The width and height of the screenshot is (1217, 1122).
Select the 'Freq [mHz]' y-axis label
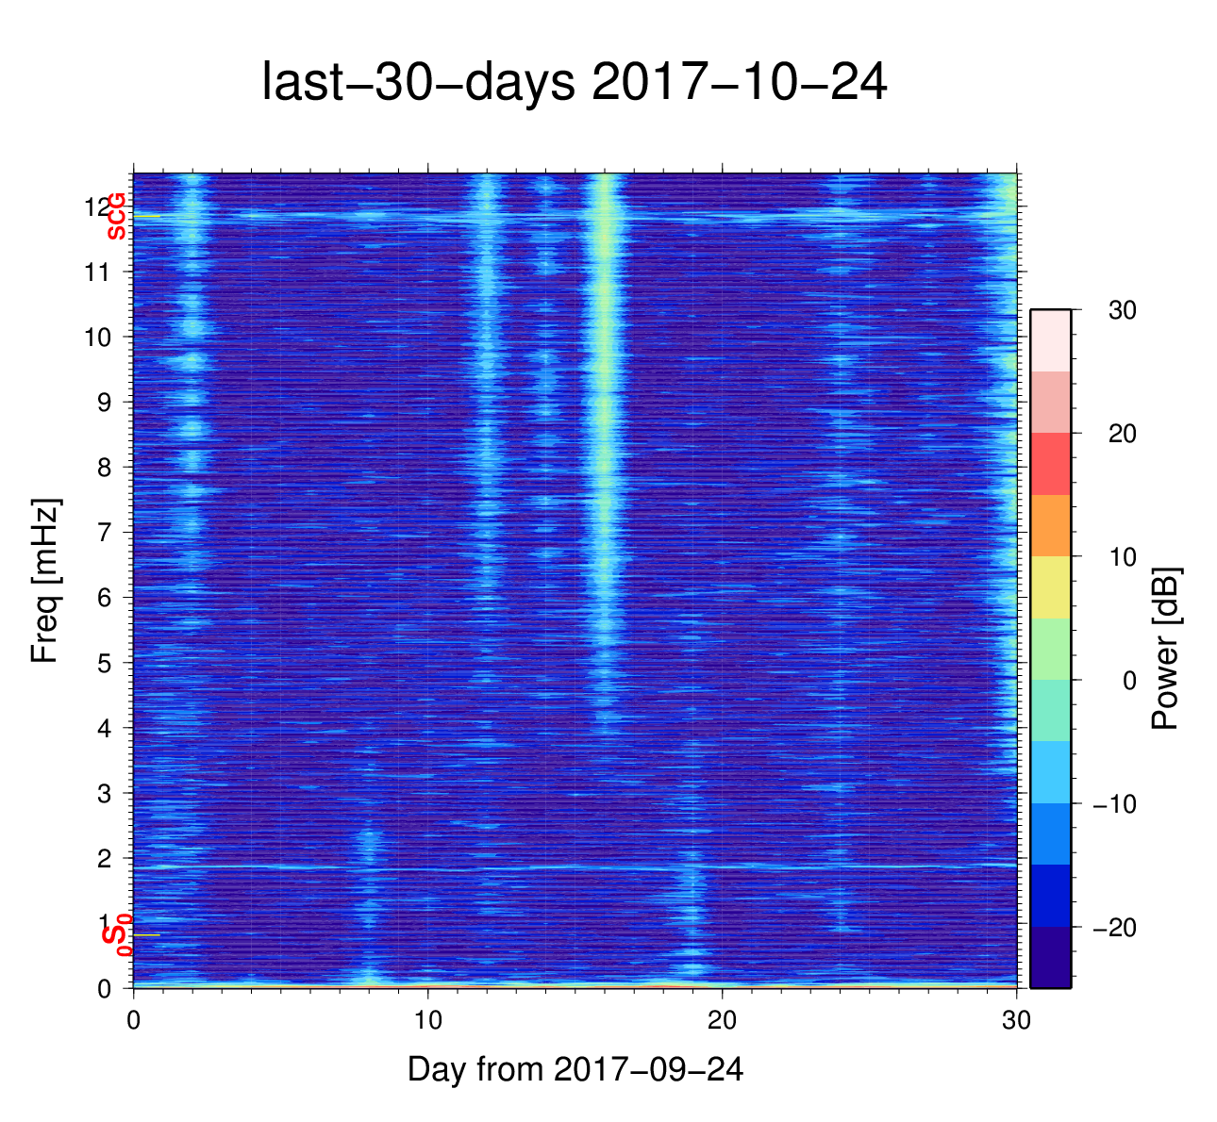click(44, 580)
